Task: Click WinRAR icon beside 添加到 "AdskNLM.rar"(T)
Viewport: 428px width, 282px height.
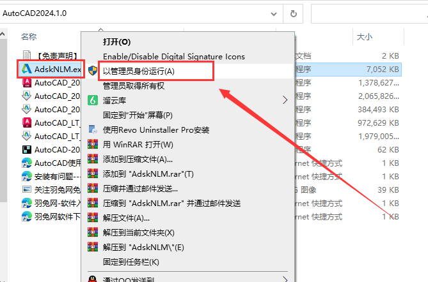Action: (x=93, y=174)
